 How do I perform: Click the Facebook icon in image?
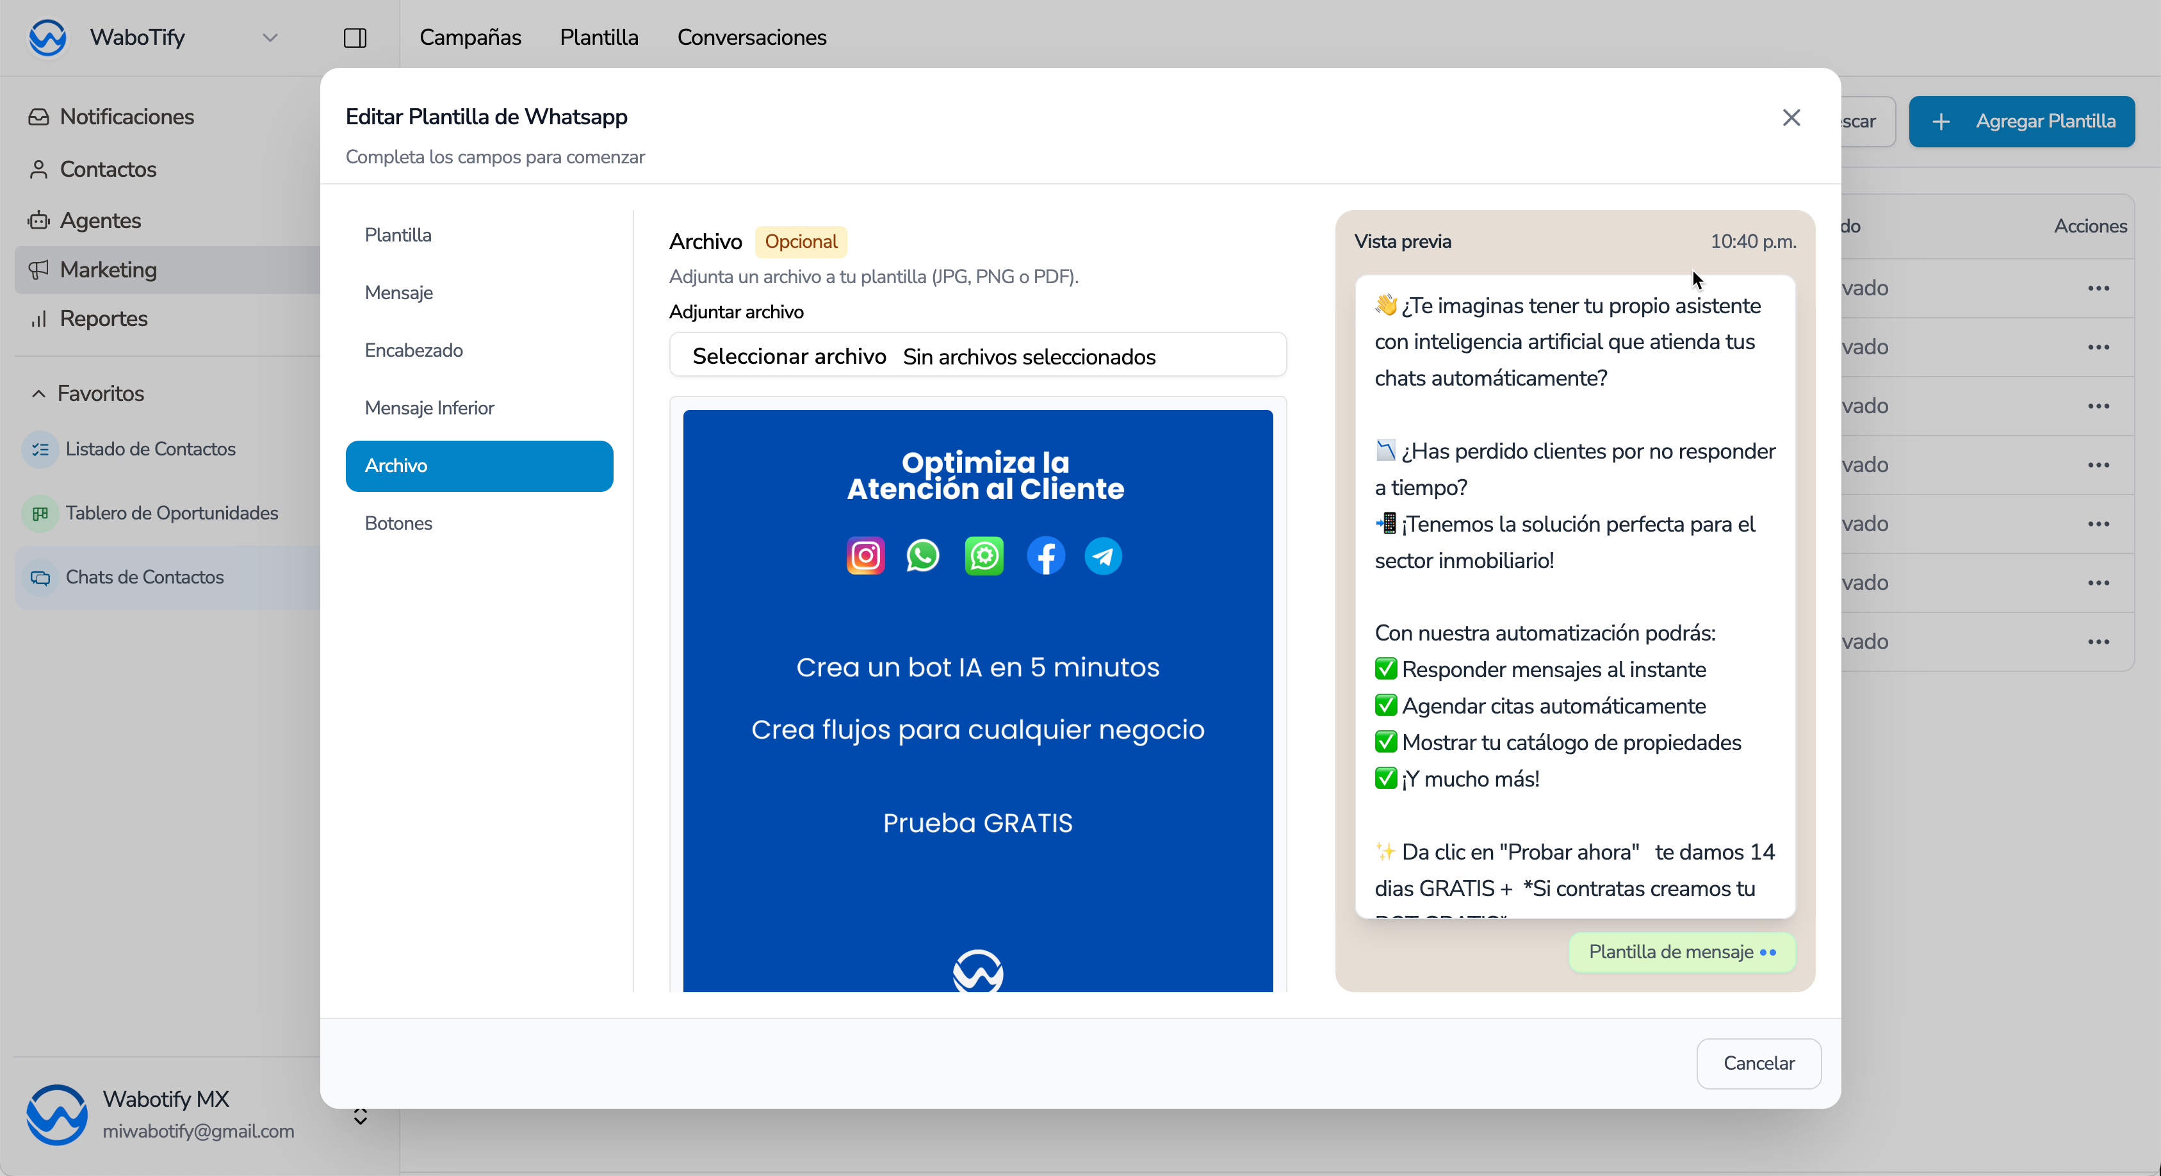(x=1045, y=556)
